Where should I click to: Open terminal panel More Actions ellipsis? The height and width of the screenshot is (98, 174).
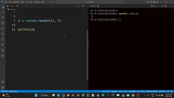[169, 6]
